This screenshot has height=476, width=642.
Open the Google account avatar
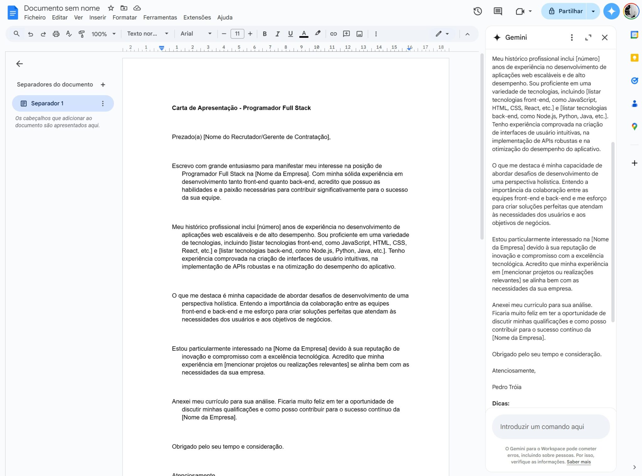631,11
